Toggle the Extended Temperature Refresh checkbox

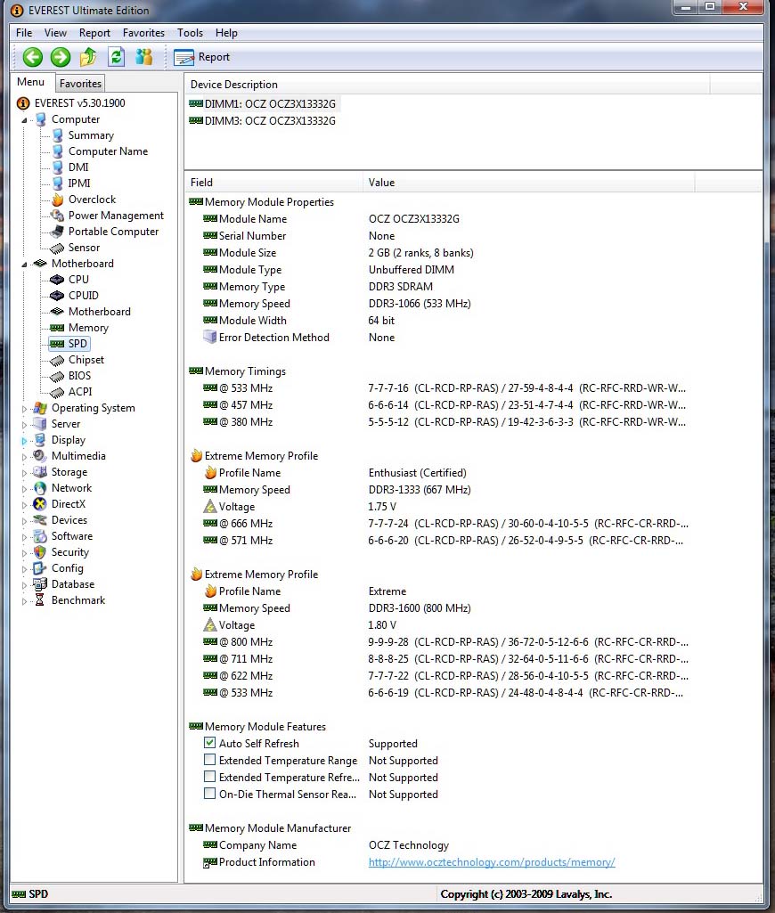click(x=209, y=777)
